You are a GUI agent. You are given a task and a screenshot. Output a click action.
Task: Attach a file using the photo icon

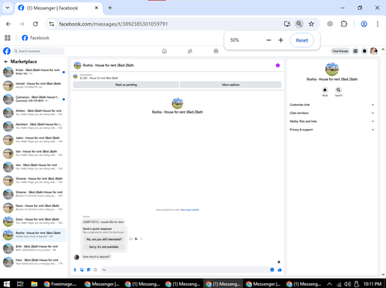(x=82, y=269)
